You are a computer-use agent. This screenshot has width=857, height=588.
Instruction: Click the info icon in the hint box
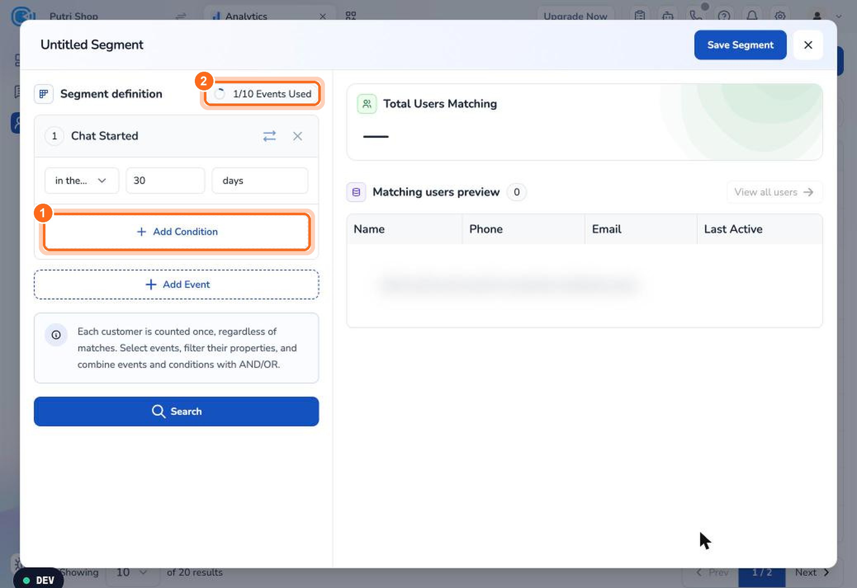[56, 335]
